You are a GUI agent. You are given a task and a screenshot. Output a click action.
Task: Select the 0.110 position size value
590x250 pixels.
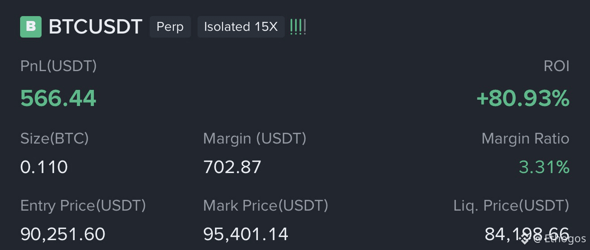pyautogui.click(x=44, y=167)
